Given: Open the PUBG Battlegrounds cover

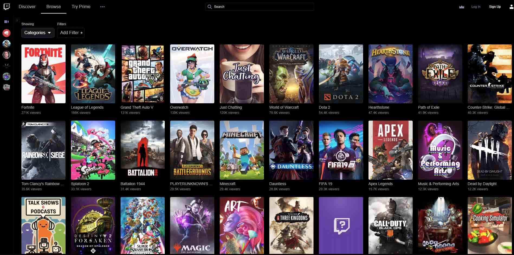Looking at the screenshot, I should [192, 150].
